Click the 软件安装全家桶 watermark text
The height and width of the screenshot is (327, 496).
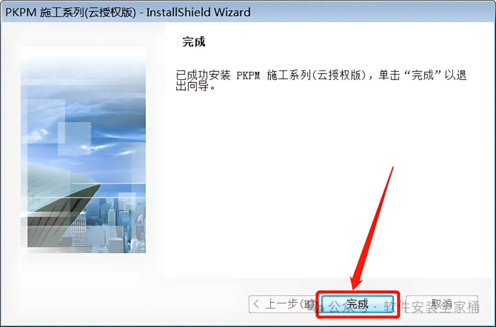click(432, 307)
